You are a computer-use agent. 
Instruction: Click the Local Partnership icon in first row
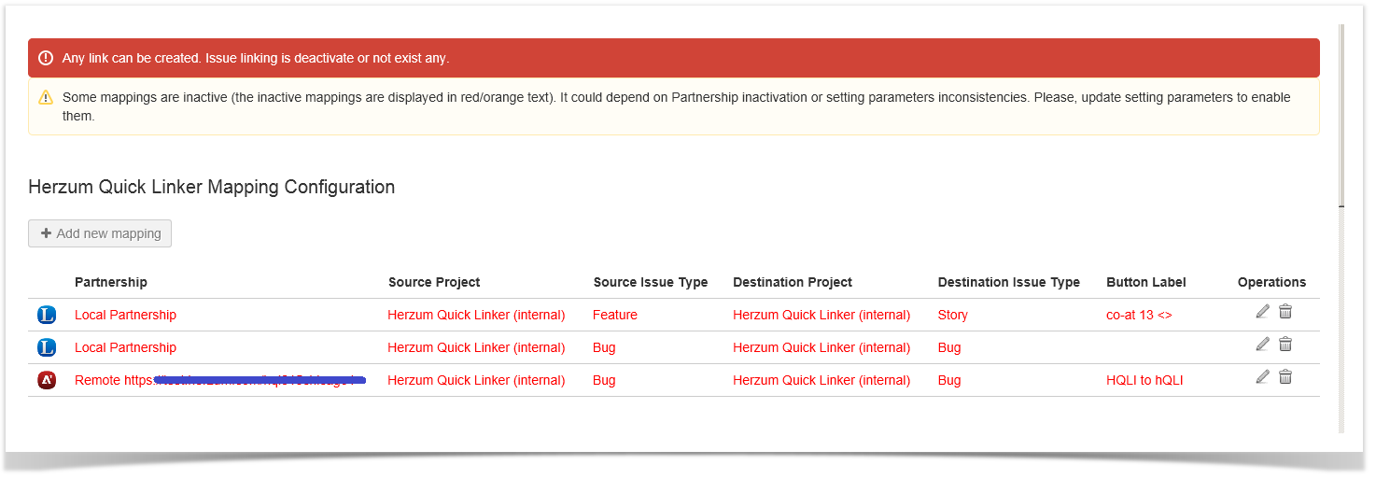47,316
